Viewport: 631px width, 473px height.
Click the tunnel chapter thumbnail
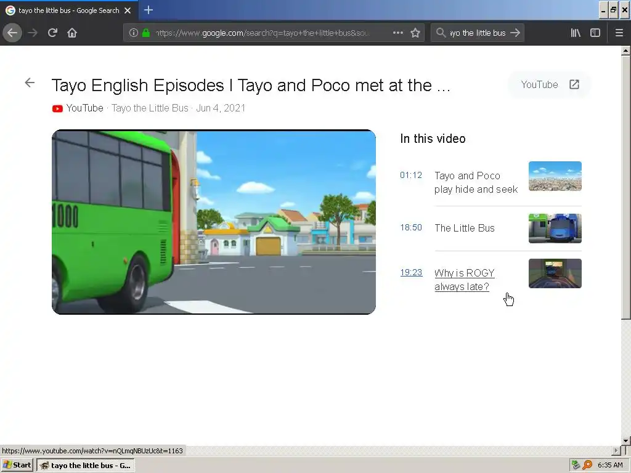coord(555,273)
